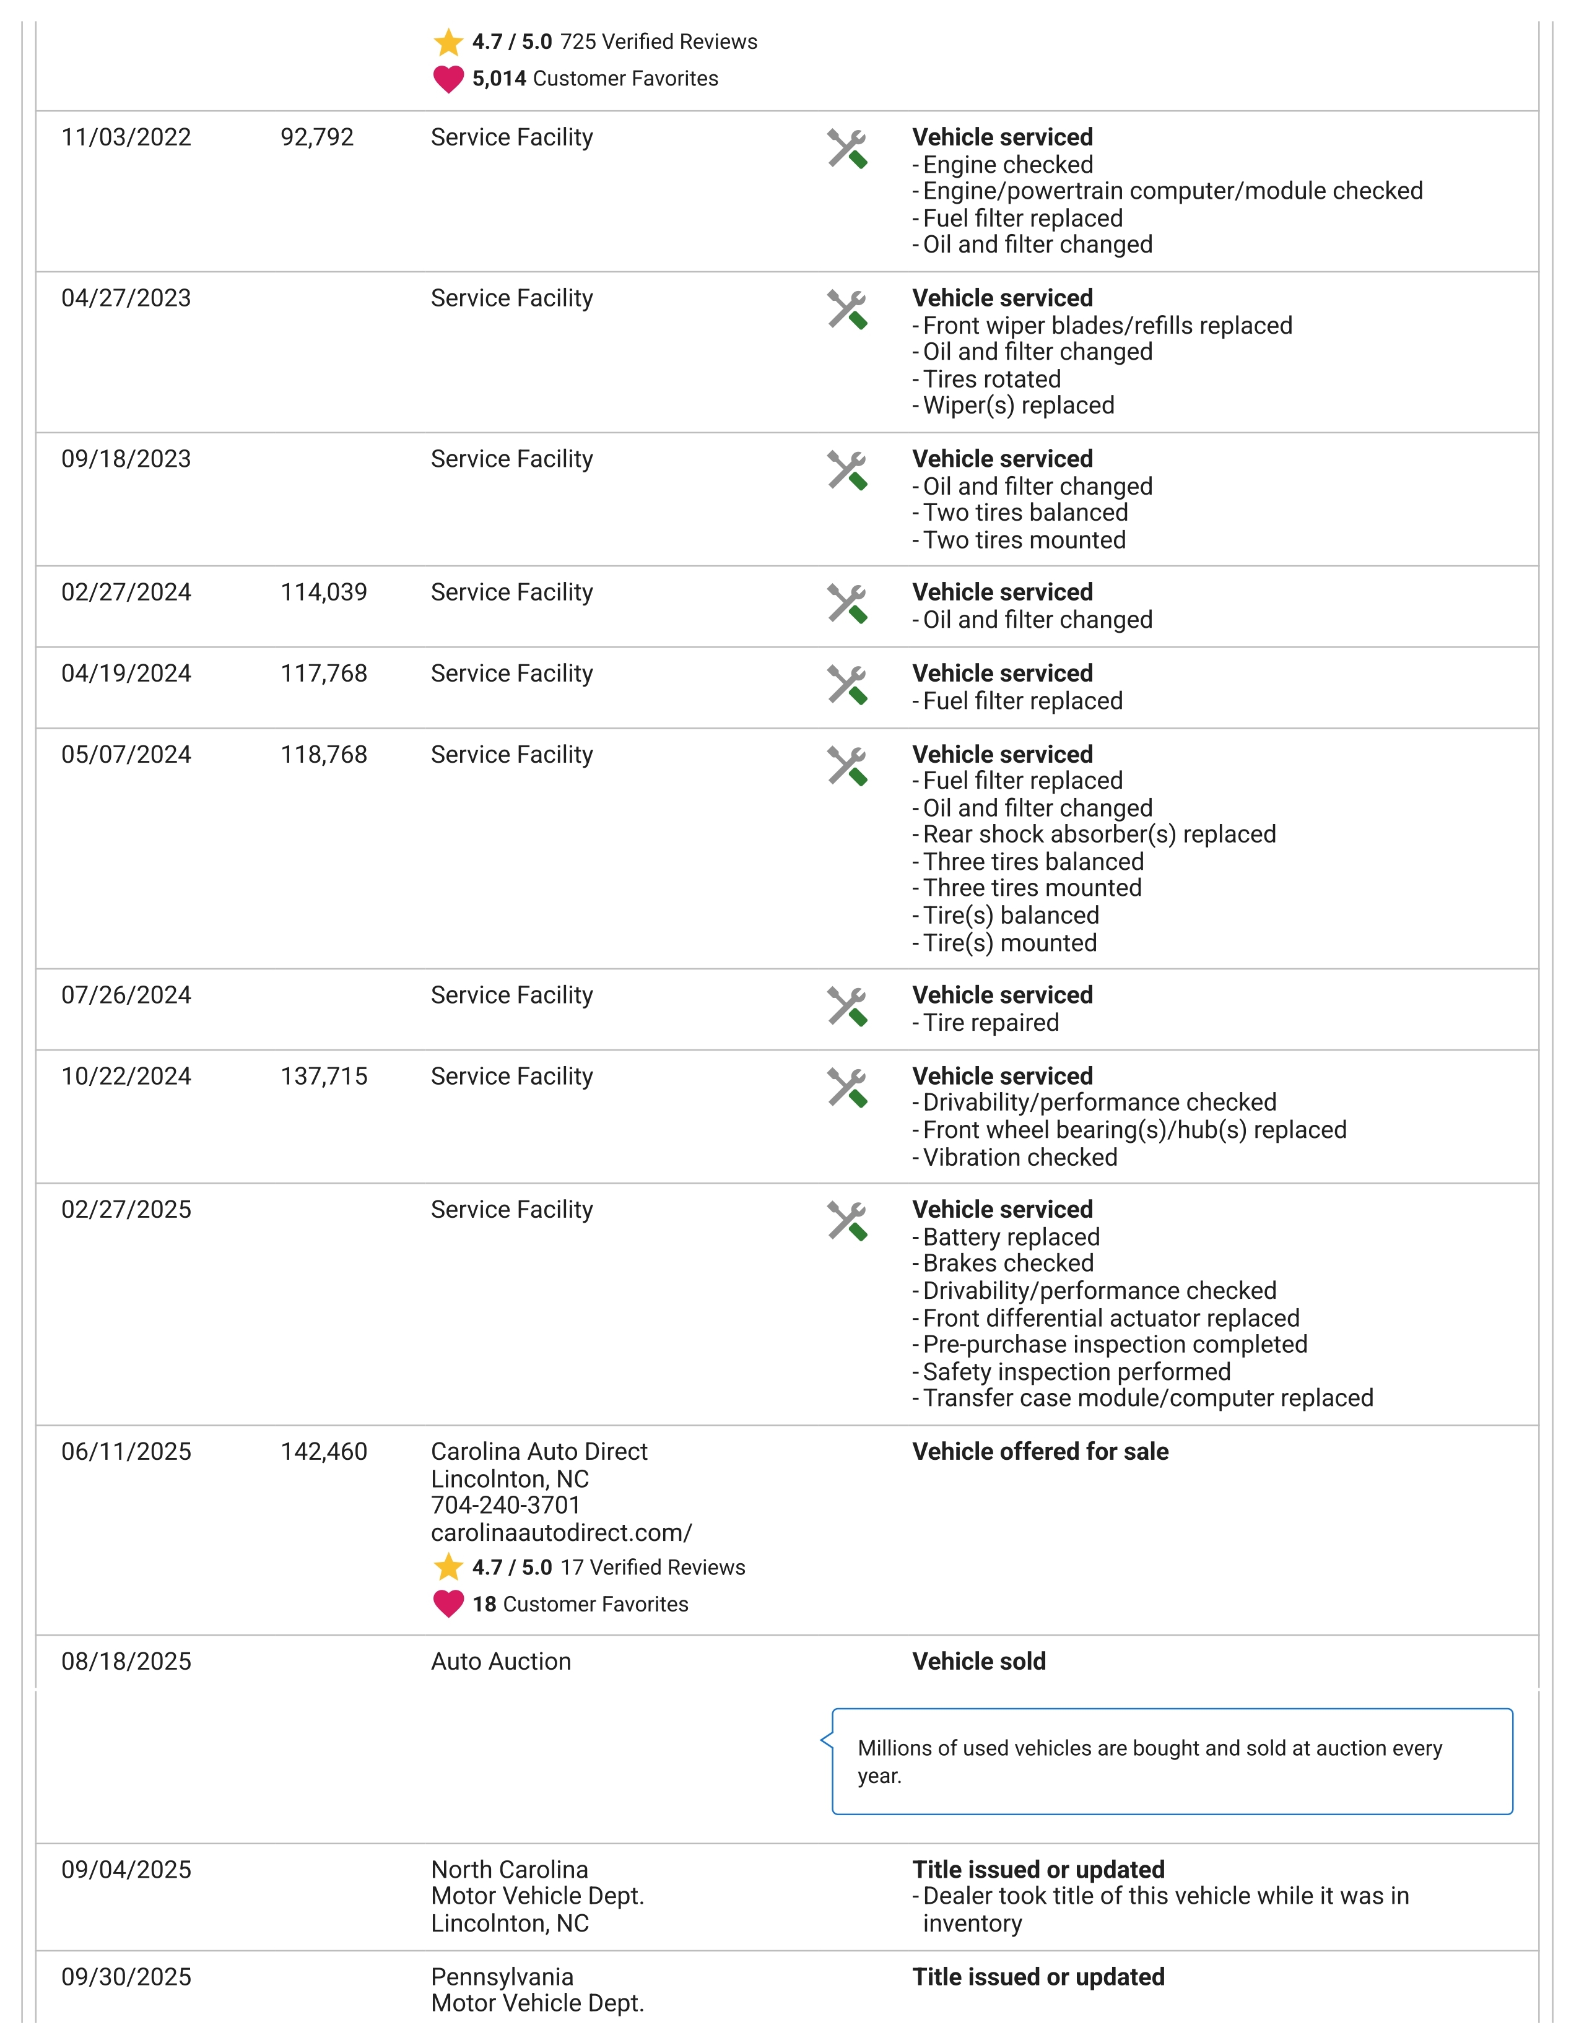The width and height of the screenshot is (1579, 2043).
Task: Click the wrench icon for 10/22/2024 service
Action: tap(848, 1088)
